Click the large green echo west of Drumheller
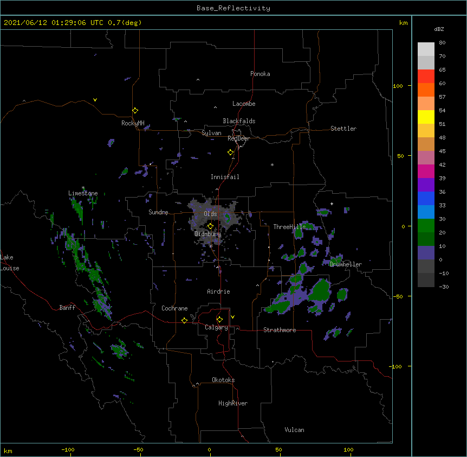The image size is (467, 457). 320,290
